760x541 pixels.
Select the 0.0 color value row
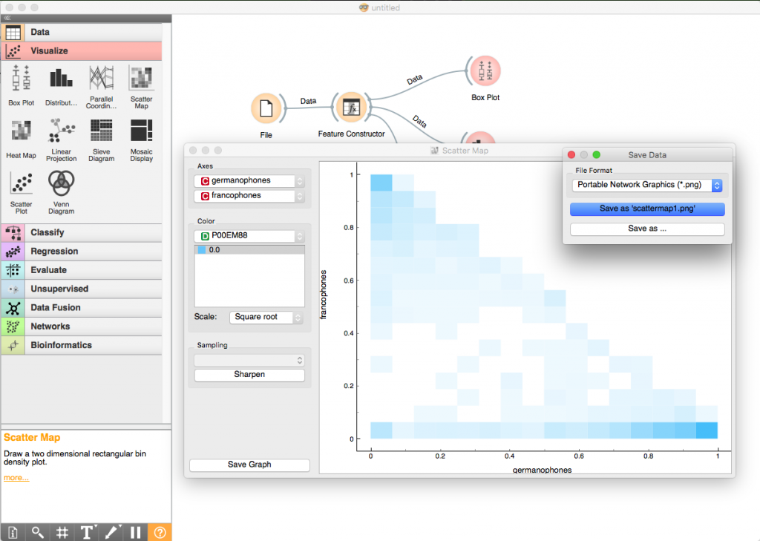click(x=249, y=250)
